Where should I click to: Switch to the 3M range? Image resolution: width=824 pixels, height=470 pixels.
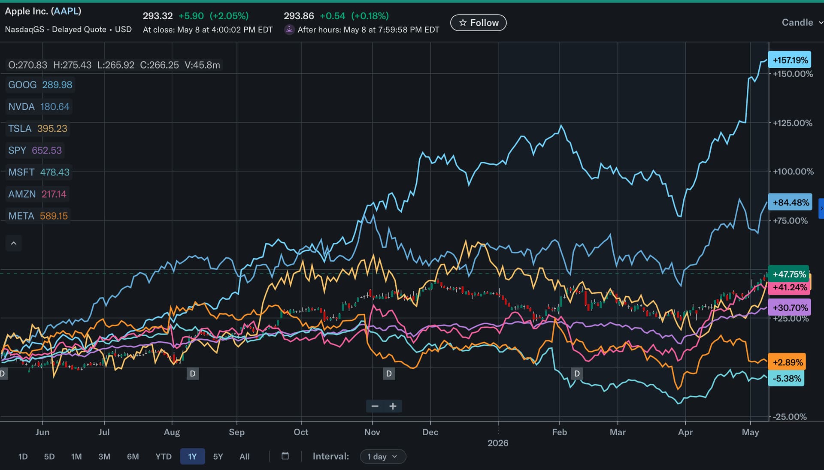104,456
